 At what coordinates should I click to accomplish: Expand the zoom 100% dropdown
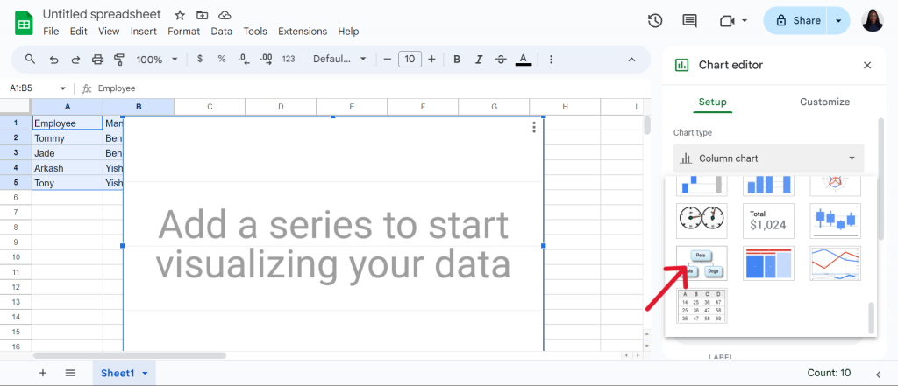point(157,59)
